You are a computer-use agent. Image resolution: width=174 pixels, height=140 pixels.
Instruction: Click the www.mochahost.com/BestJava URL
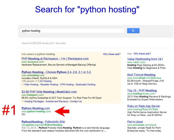[144, 78]
